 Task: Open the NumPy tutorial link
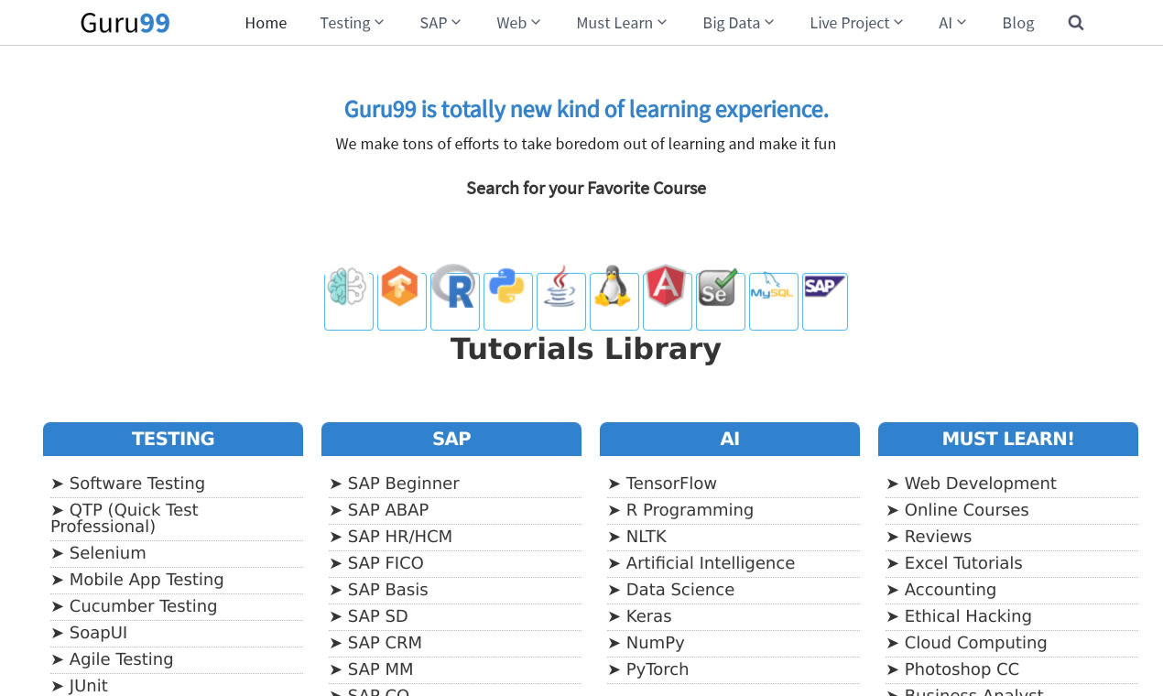point(656,643)
